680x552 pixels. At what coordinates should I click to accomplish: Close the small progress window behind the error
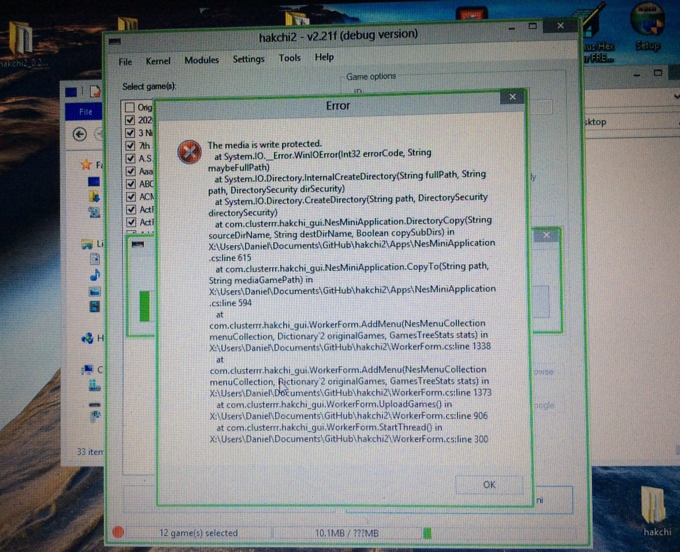[x=546, y=235]
